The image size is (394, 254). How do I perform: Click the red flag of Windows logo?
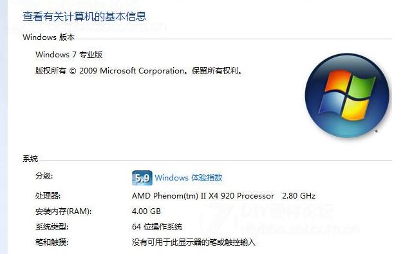click(337, 81)
